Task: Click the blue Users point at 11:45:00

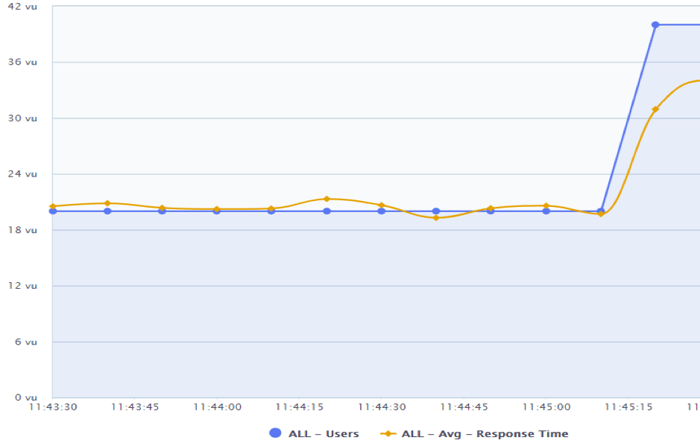Action: tap(546, 211)
